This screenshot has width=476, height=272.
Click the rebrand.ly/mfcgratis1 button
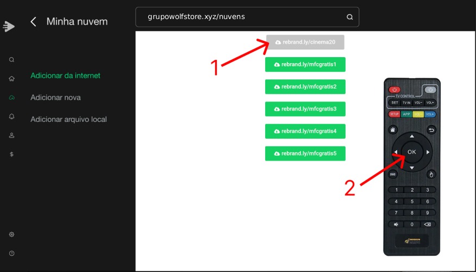coord(305,64)
